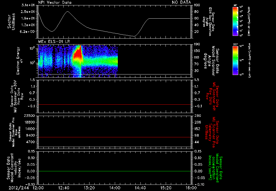Click the '18800' scanner position tick value
This screenshot has height=191, width=276.
(x=29, y=122)
